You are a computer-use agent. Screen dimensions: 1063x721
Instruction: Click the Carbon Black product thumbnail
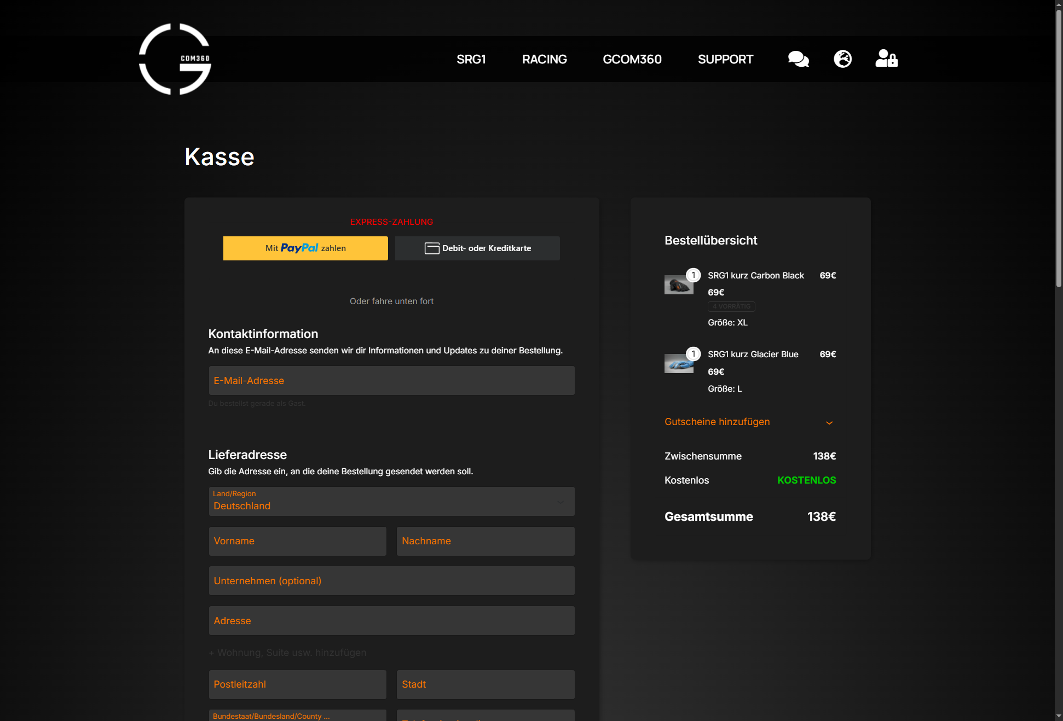(x=679, y=284)
